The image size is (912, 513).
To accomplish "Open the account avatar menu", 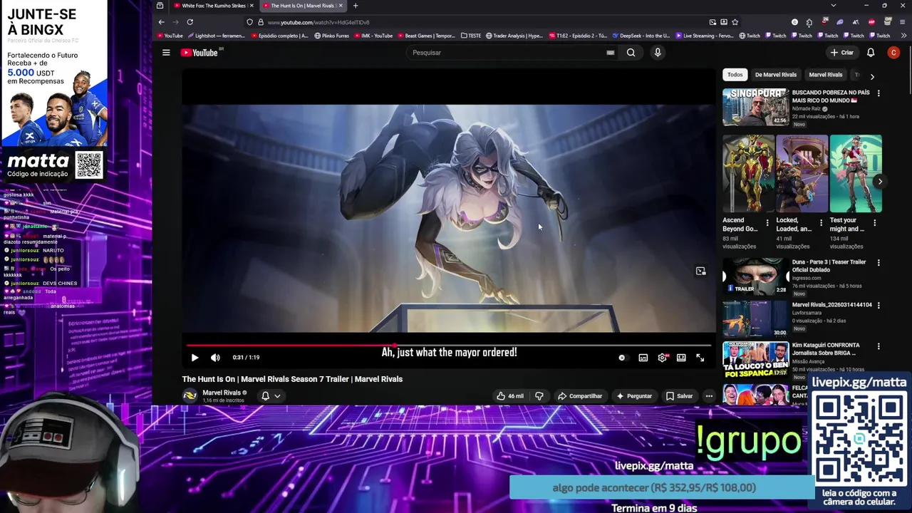I will (x=893, y=52).
